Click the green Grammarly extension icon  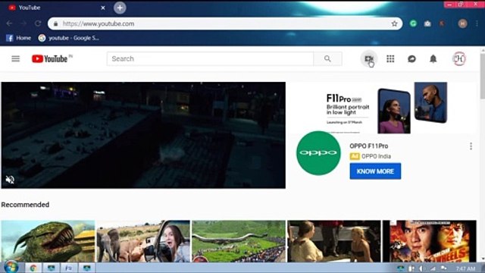(x=413, y=24)
